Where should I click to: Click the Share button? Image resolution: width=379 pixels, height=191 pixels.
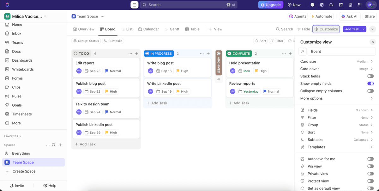(x=370, y=16)
